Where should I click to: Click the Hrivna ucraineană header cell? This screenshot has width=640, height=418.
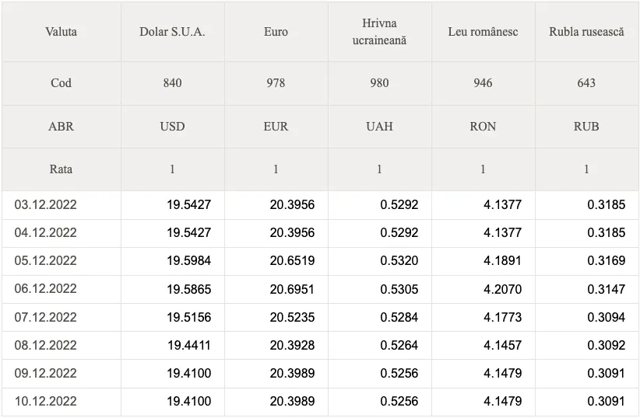[x=380, y=32]
